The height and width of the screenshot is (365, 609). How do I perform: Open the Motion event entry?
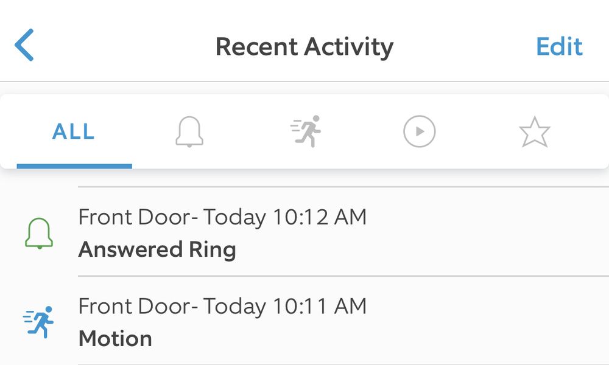click(x=304, y=321)
